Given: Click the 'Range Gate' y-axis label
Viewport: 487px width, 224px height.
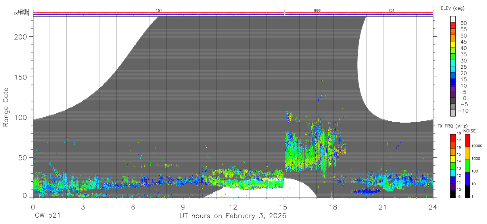Looking at the screenshot, I should (6, 107).
